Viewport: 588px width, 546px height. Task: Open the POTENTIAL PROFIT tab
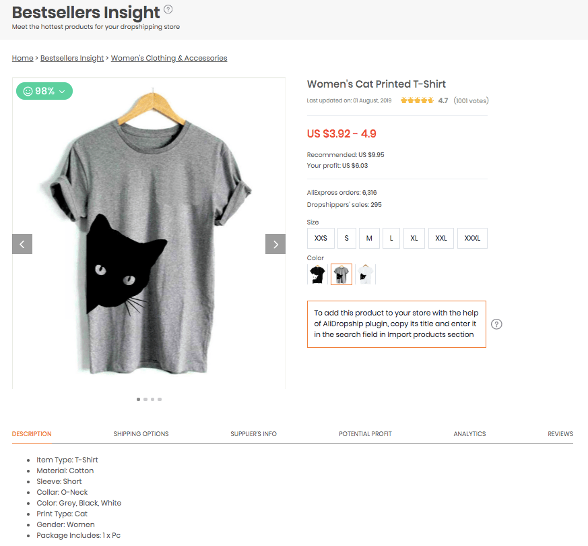point(365,434)
